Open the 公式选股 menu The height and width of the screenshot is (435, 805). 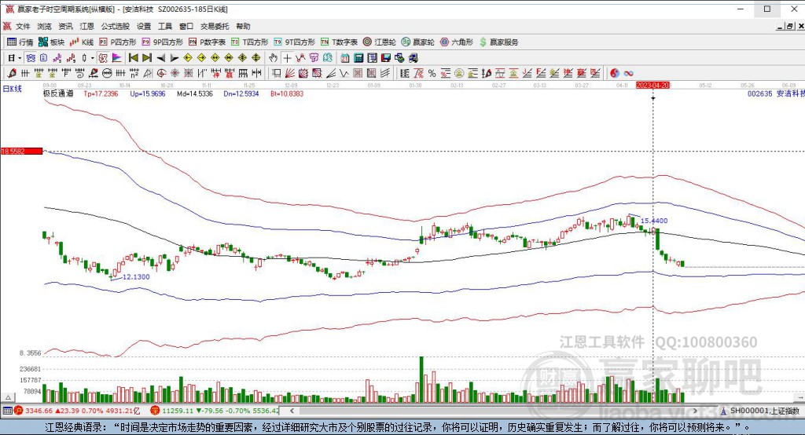pyautogui.click(x=115, y=26)
